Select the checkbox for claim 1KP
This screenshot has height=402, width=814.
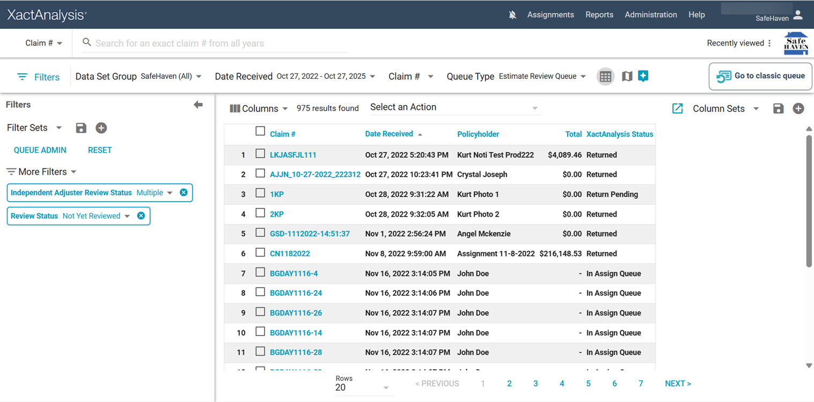pyautogui.click(x=260, y=193)
